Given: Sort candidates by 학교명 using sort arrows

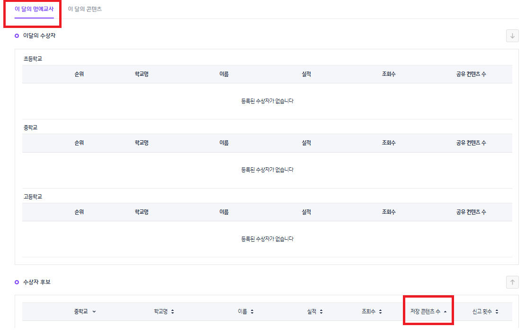Looking at the screenshot, I should [172, 312].
